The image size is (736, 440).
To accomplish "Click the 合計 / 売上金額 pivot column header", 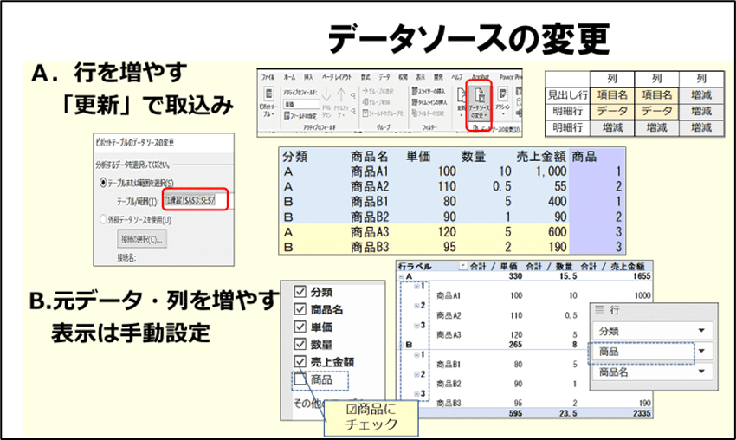I will pos(612,266).
